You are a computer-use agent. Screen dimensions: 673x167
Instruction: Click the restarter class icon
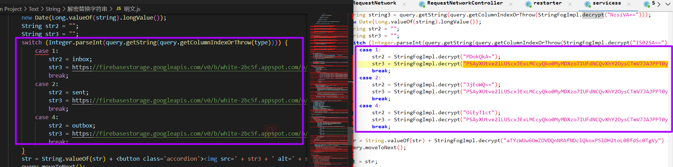coord(528,4)
